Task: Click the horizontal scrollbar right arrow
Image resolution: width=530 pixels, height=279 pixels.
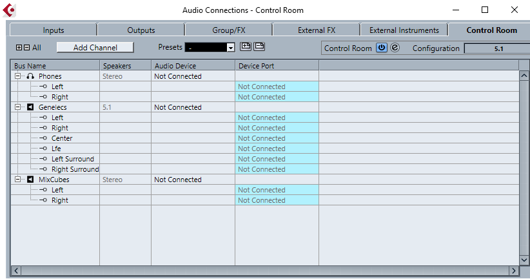Action: point(514,271)
